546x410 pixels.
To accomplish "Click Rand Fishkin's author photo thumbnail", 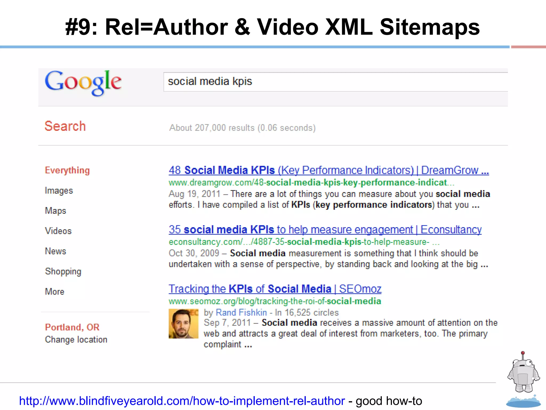I will click(183, 324).
